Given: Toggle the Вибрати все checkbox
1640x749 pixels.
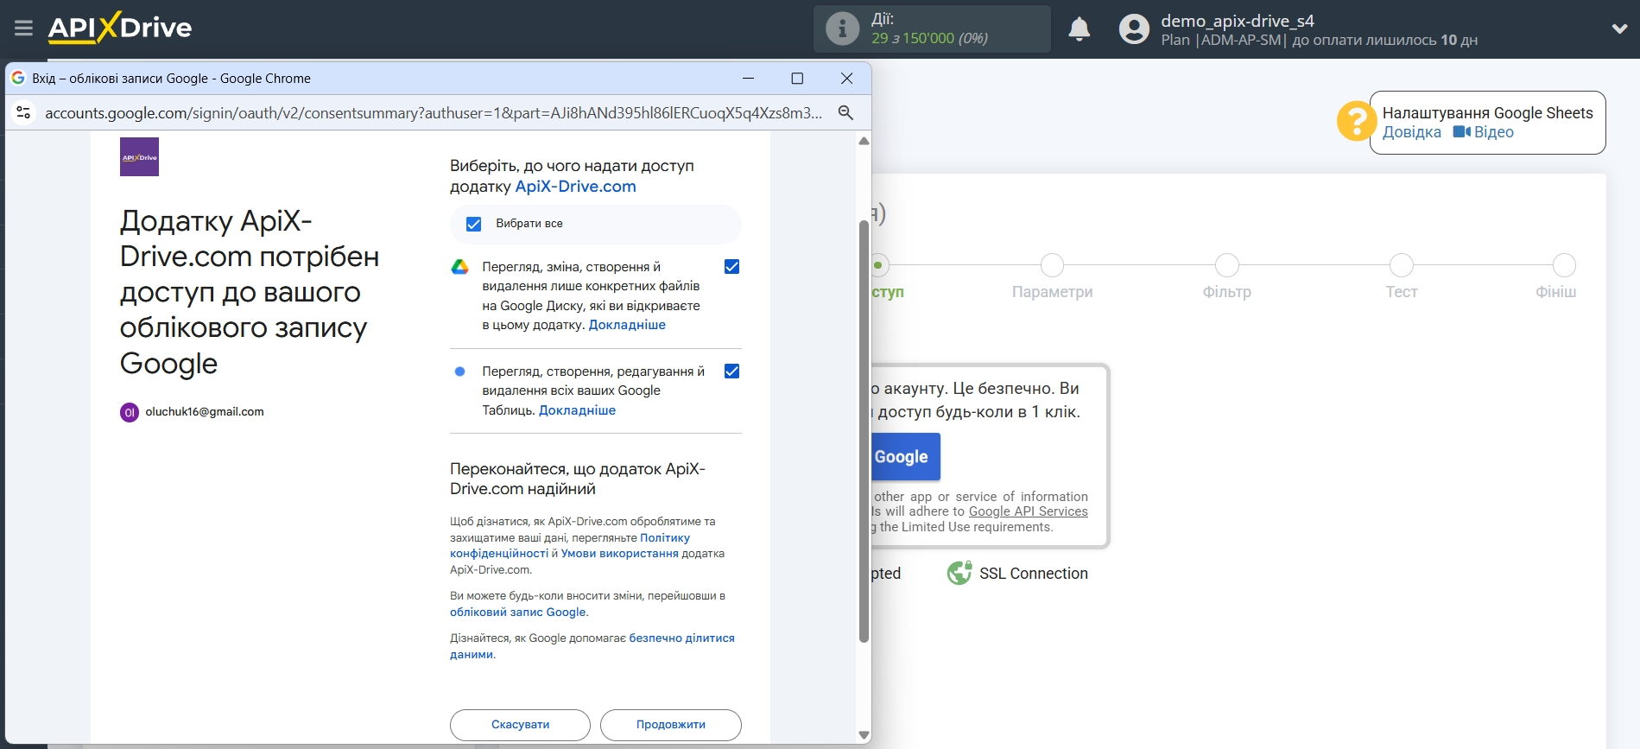Looking at the screenshot, I should [473, 224].
